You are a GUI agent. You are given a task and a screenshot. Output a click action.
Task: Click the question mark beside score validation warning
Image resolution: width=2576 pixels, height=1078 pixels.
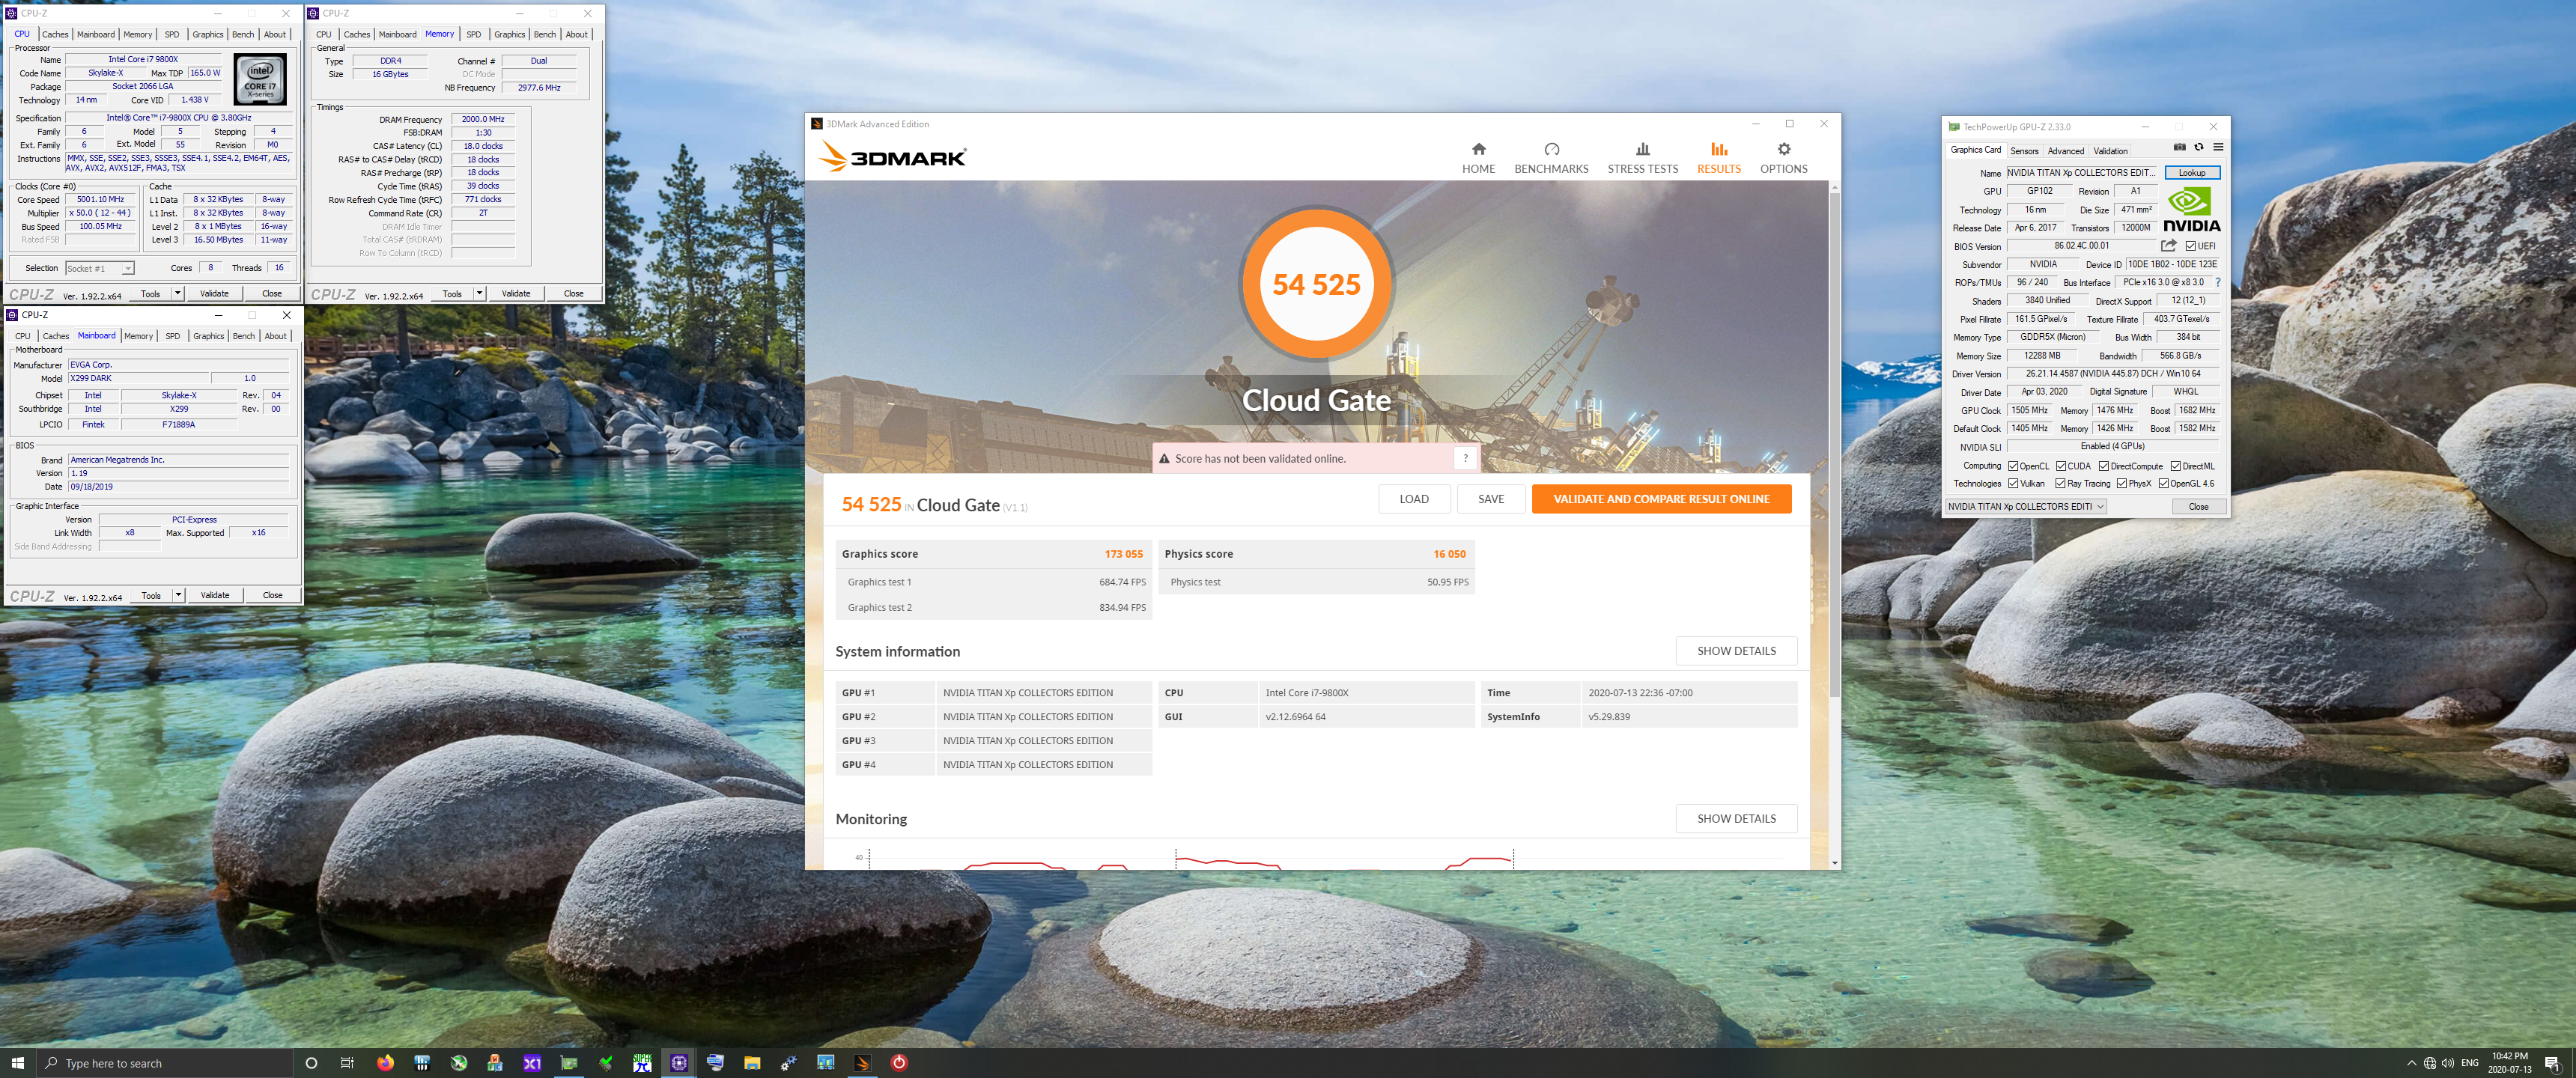(1465, 458)
